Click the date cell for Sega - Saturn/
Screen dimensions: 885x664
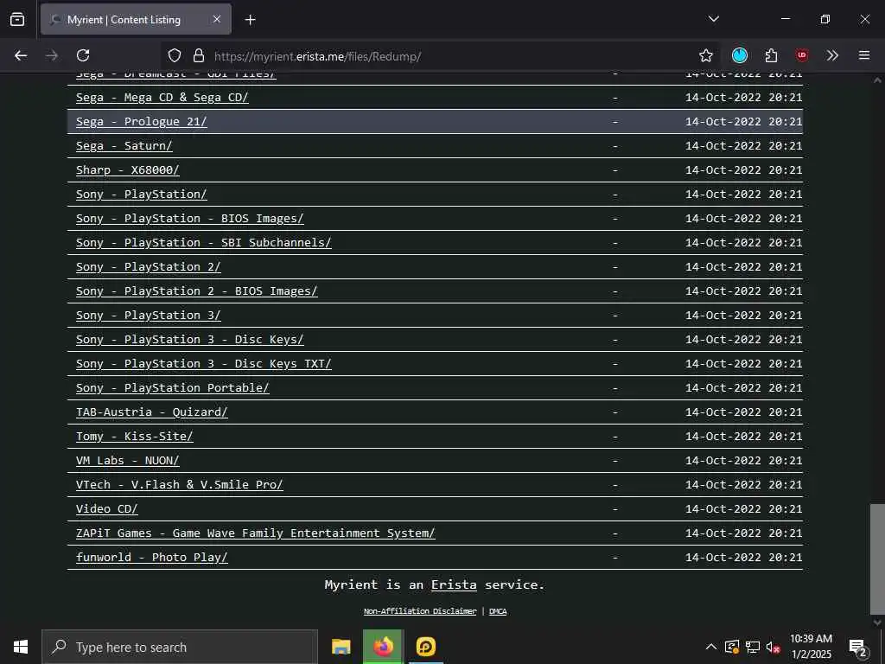743,146
